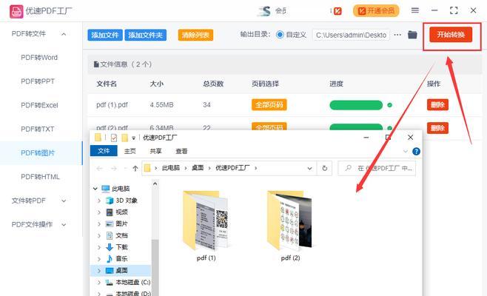Open the pdf (2) folder thumbnail

(290, 221)
